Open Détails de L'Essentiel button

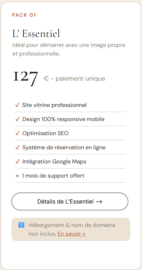point(70,202)
